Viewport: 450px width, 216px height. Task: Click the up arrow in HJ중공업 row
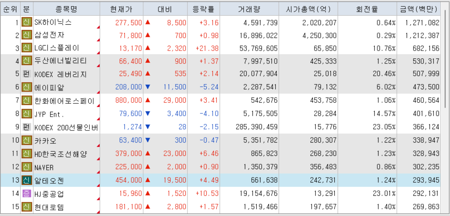tap(148, 193)
